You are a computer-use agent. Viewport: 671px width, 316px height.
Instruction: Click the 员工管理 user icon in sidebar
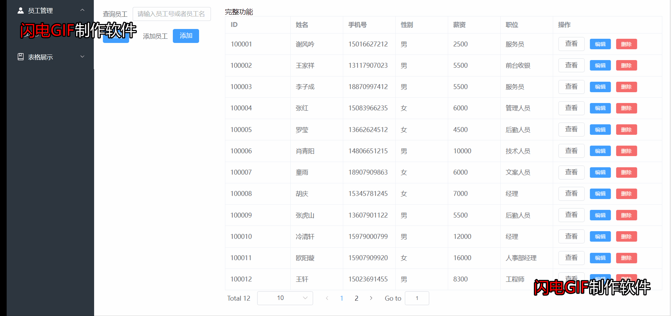pyautogui.click(x=21, y=10)
